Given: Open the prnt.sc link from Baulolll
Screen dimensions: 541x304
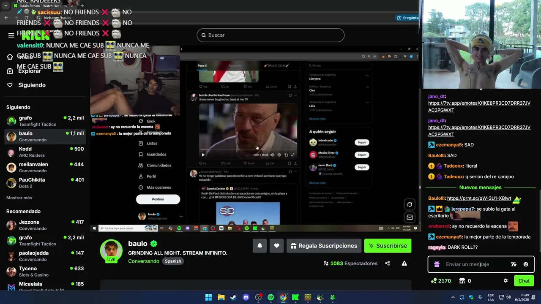Looking at the screenshot, I should 479,198.
